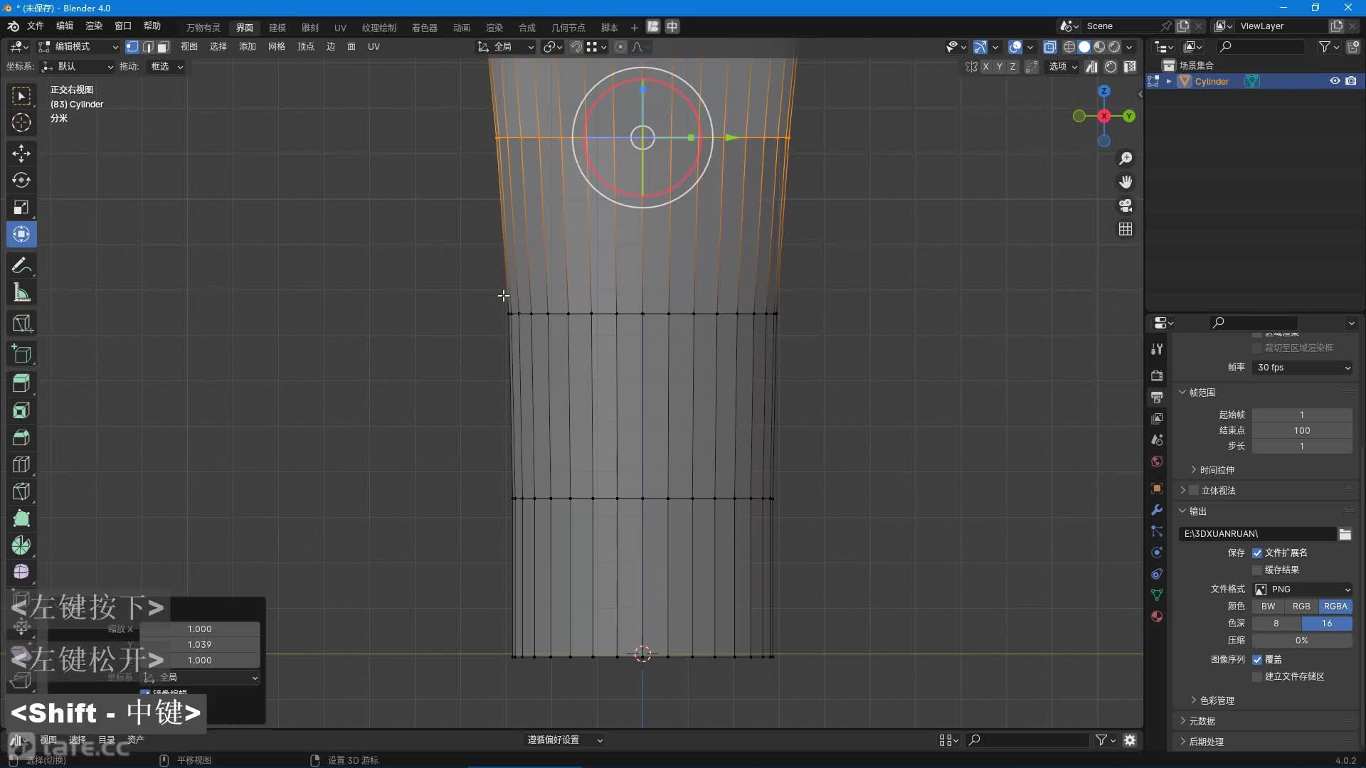
Task: Expand the Cylinder outliner tree row
Action: pyautogui.click(x=1168, y=81)
